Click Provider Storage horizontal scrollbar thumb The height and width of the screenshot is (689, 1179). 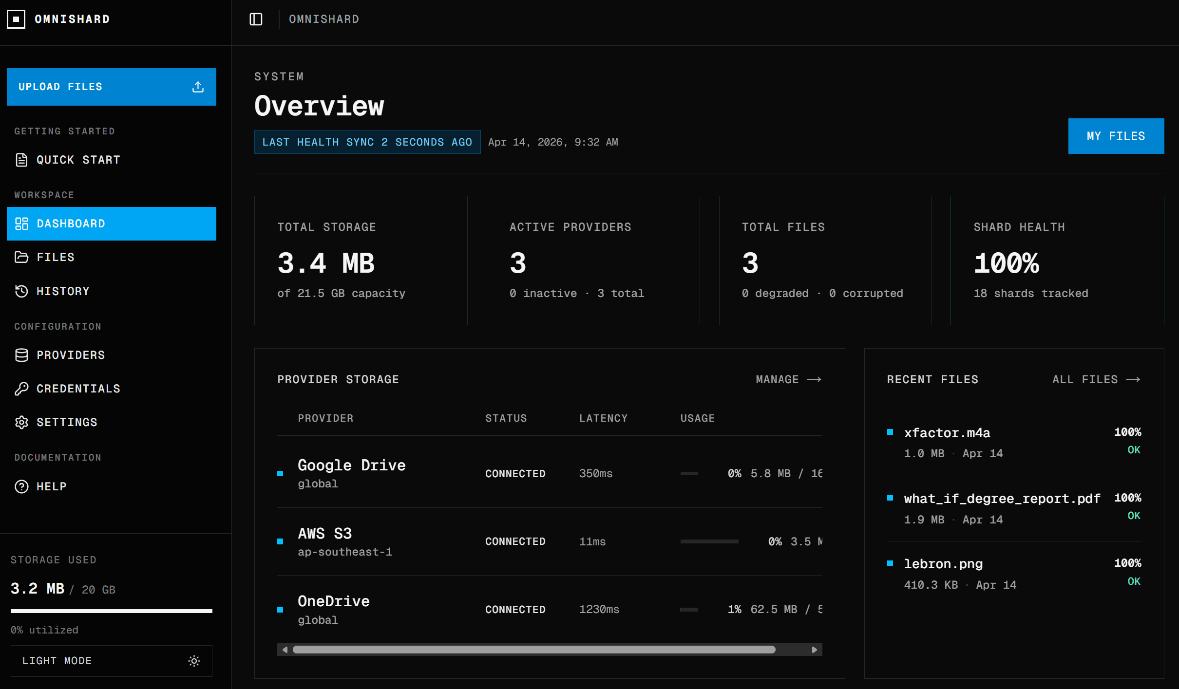point(534,650)
